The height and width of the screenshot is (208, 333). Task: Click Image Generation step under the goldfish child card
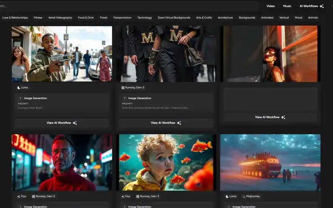tap(140, 207)
